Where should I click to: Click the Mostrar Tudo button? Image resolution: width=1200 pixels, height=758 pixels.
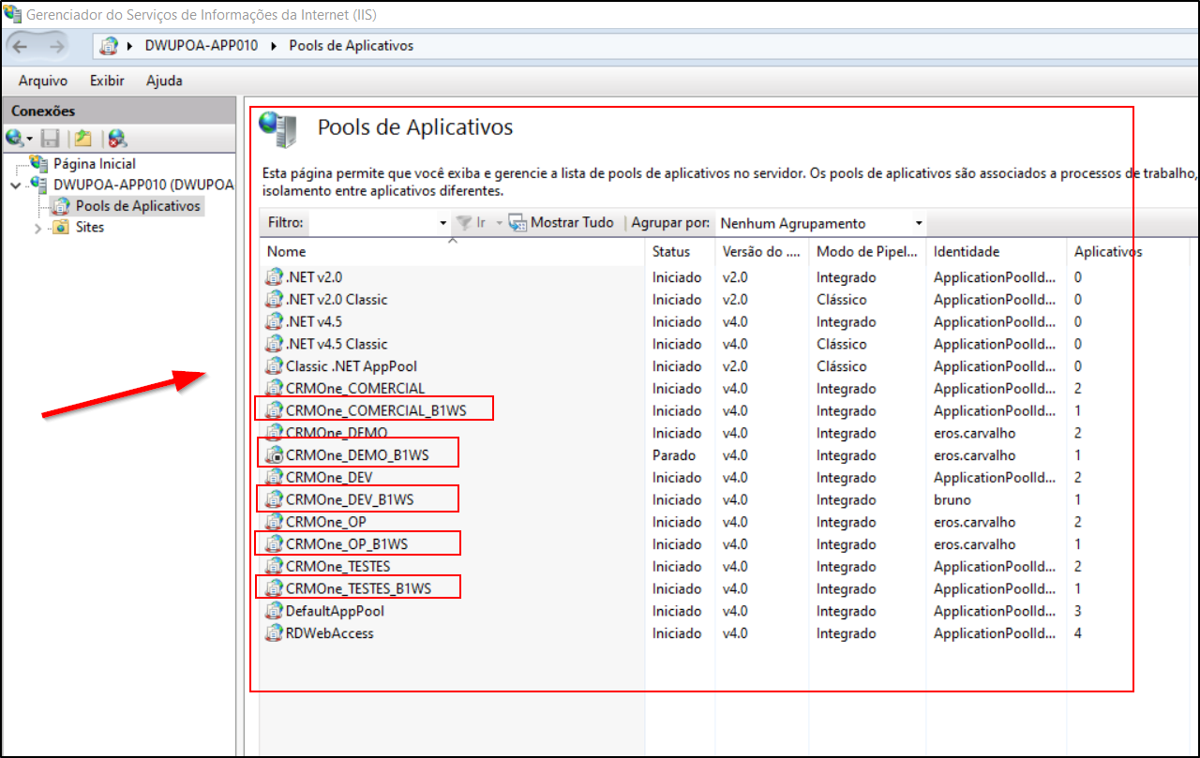coord(562,223)
